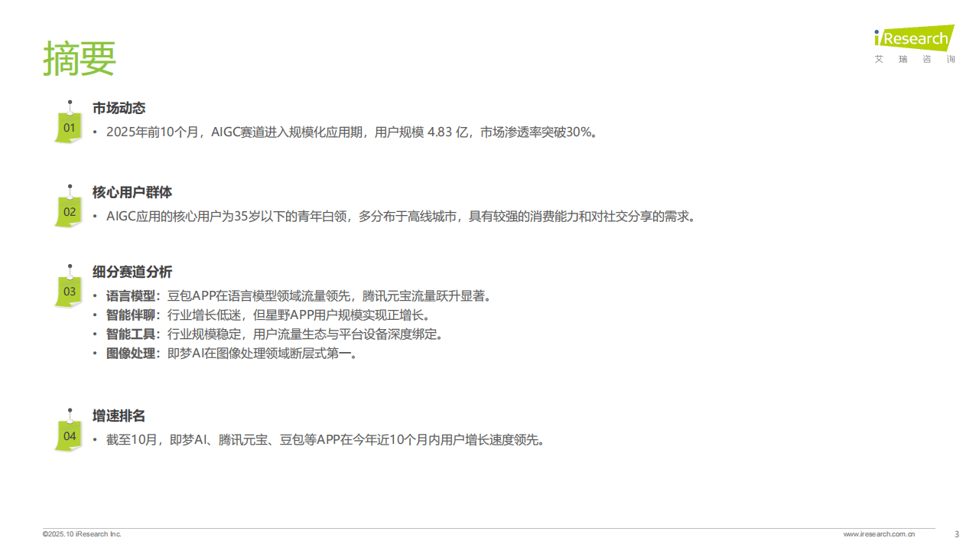
Task: Click the 摘要 title heading
Action: [80, 57]
